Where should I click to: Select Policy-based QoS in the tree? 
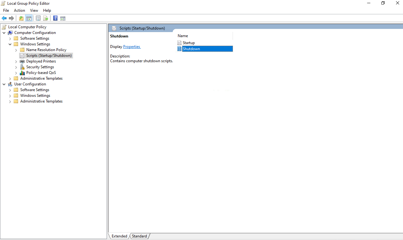point(41,72)
